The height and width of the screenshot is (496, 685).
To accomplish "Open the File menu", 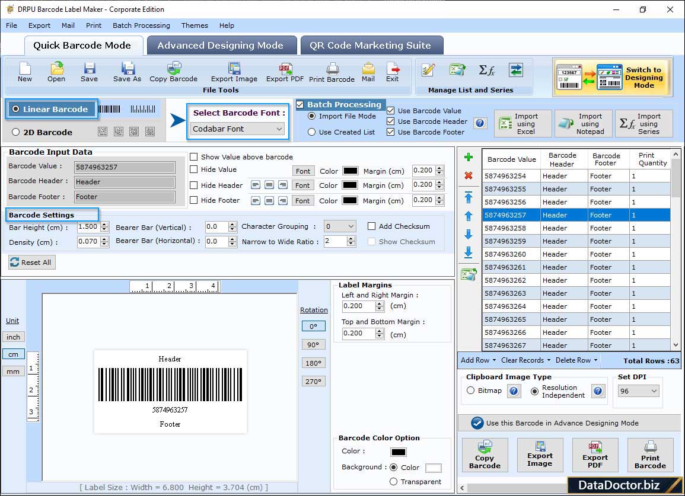I will 11,25.
